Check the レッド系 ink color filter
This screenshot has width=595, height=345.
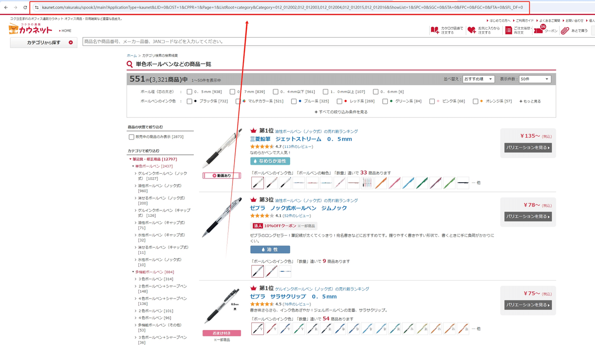340,101
